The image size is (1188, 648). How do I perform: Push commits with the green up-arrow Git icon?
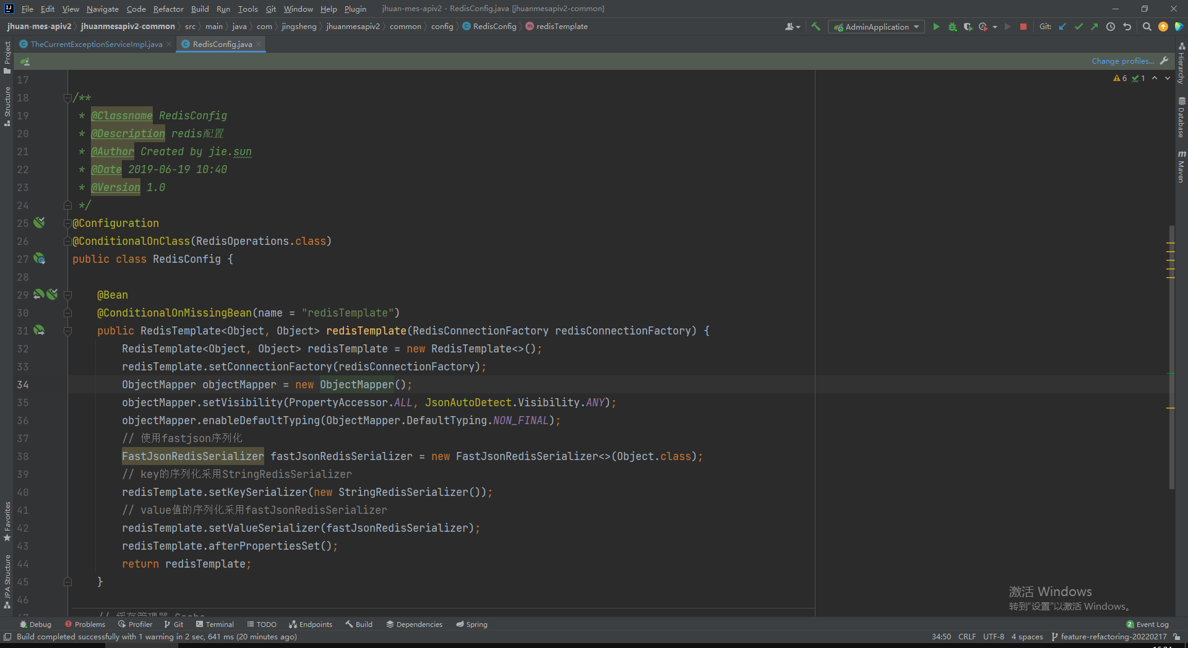1095,27
